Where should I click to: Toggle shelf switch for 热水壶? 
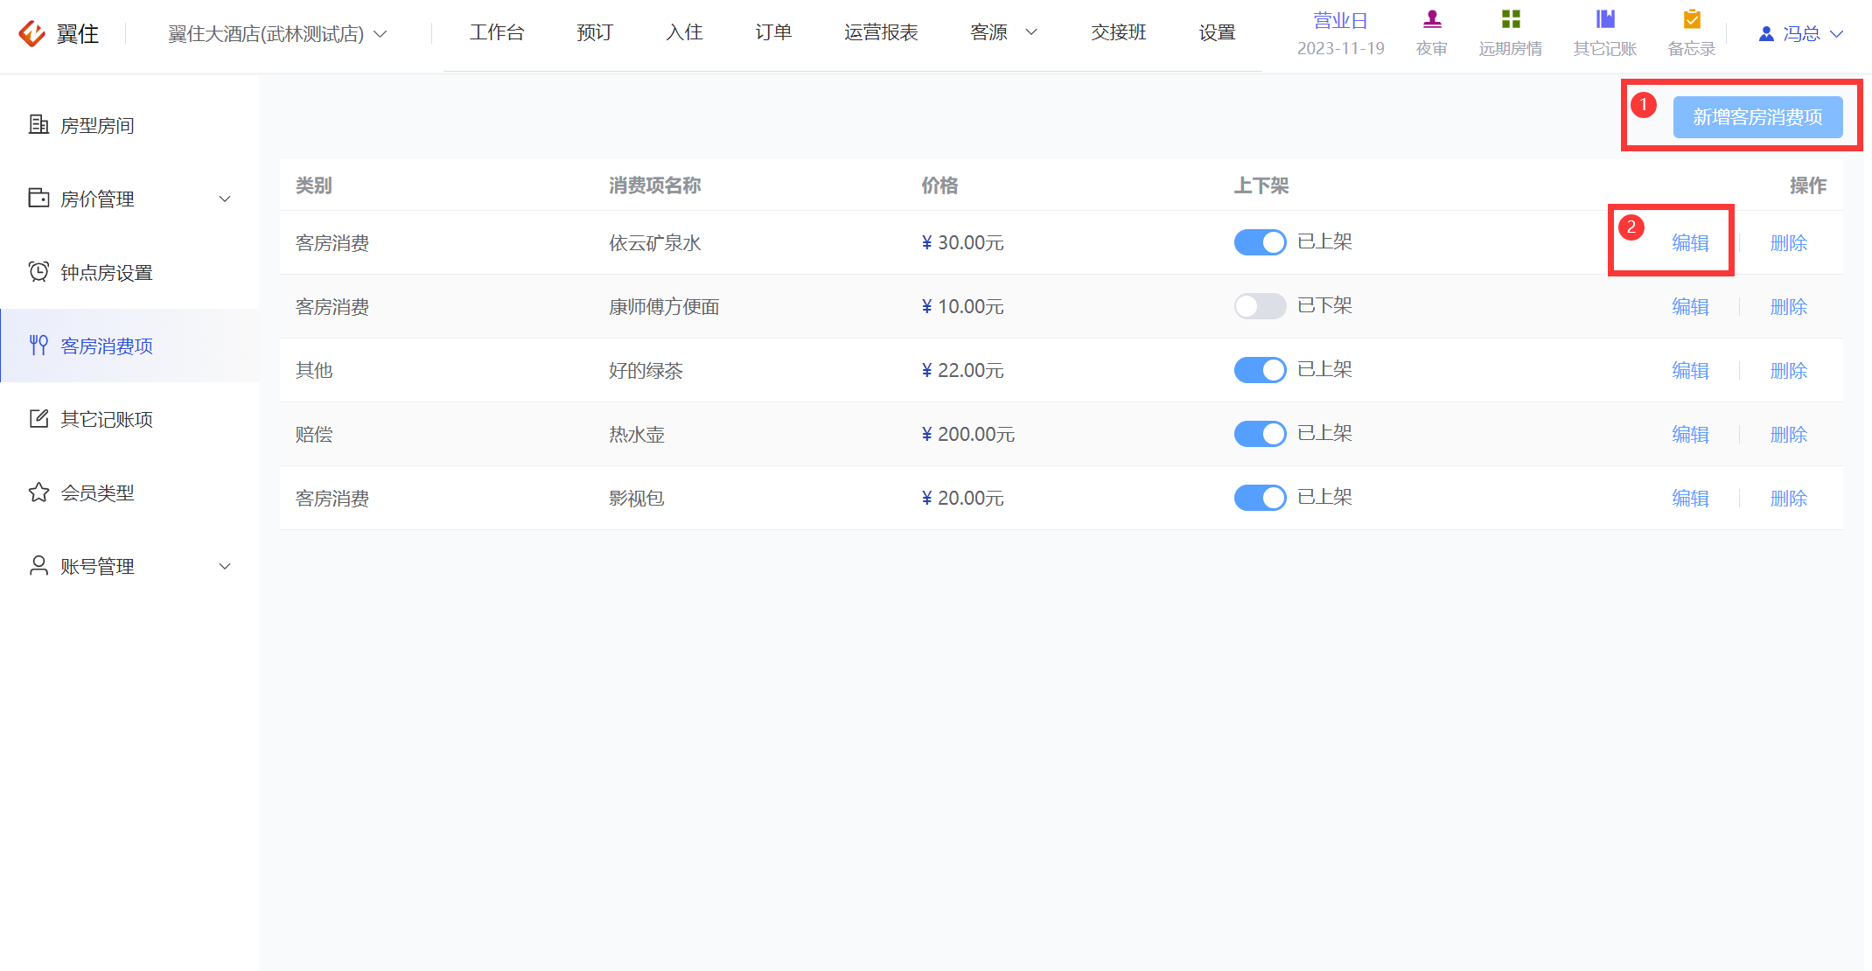click(1260, 434)
